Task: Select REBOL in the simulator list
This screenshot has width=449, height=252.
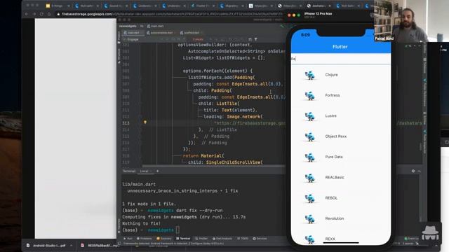Action: [x=331, y=198]
